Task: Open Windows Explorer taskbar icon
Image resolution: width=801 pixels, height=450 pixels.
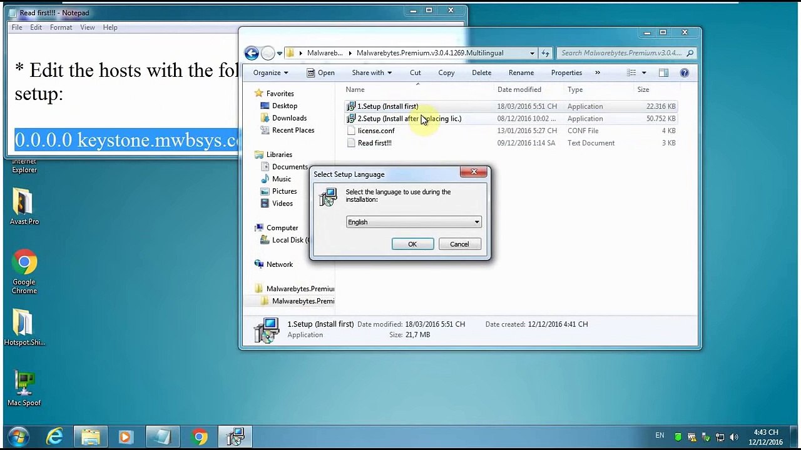Action: [91, 436]
